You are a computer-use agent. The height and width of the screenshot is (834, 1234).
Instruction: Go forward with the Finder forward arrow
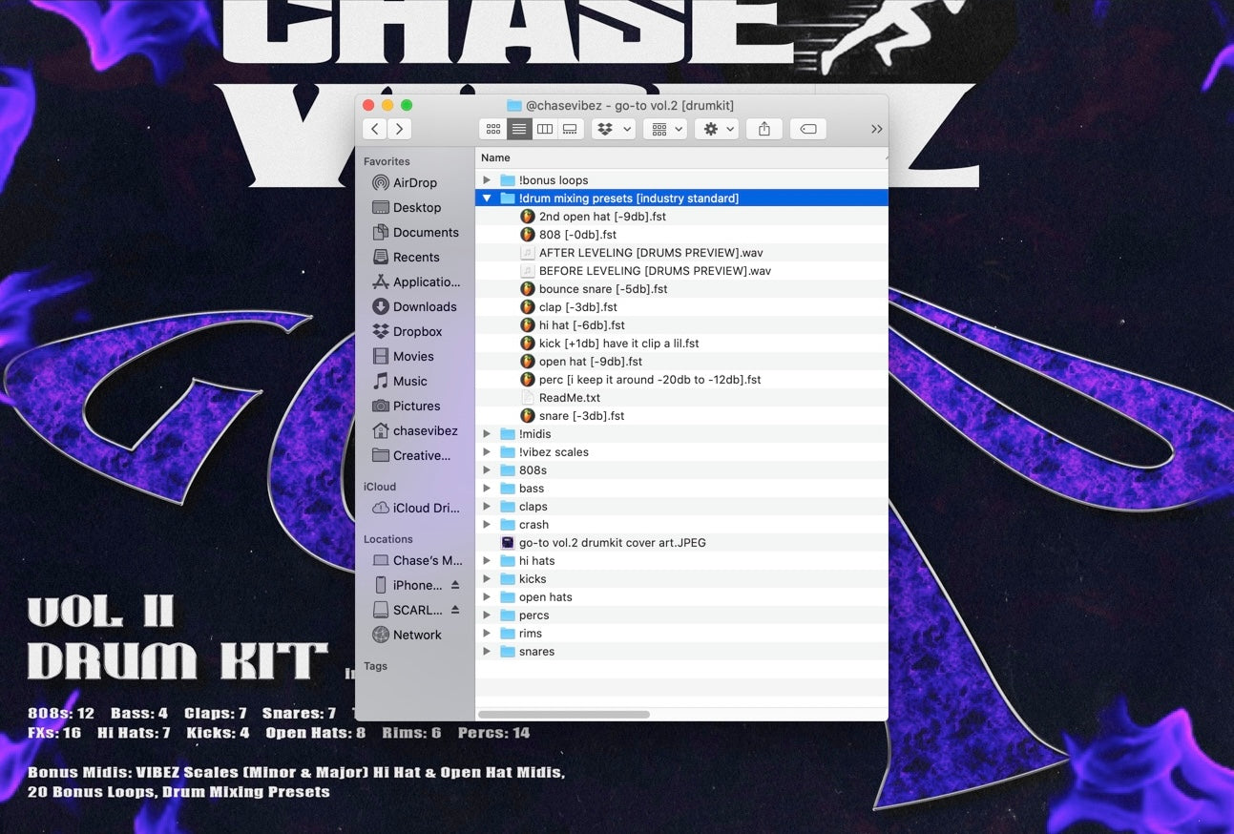coord(399,129)
